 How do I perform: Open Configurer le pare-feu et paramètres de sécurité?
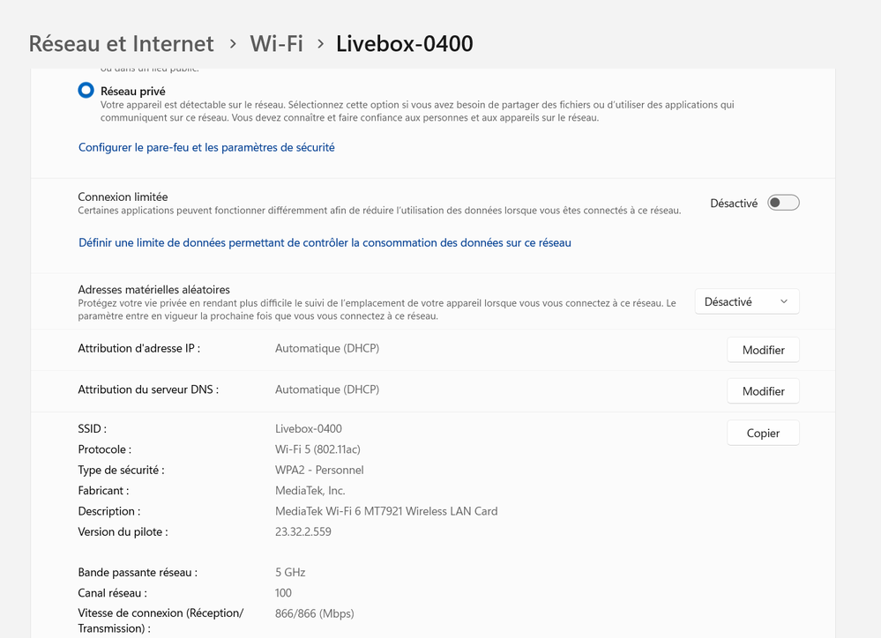(205, 147)
